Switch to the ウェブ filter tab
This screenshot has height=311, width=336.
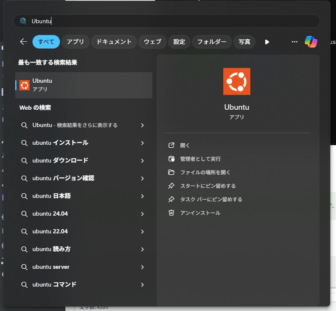pos(152,41)
